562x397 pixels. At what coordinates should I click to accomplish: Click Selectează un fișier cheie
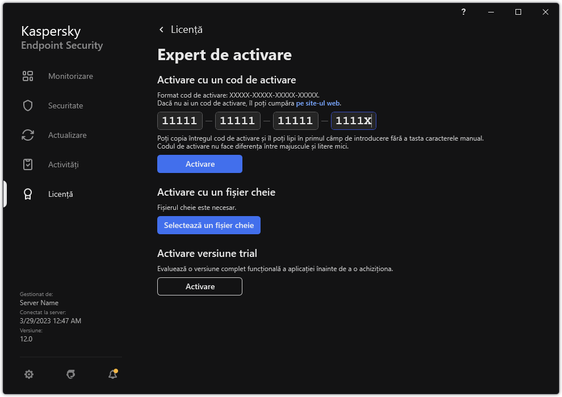point(208,225)
